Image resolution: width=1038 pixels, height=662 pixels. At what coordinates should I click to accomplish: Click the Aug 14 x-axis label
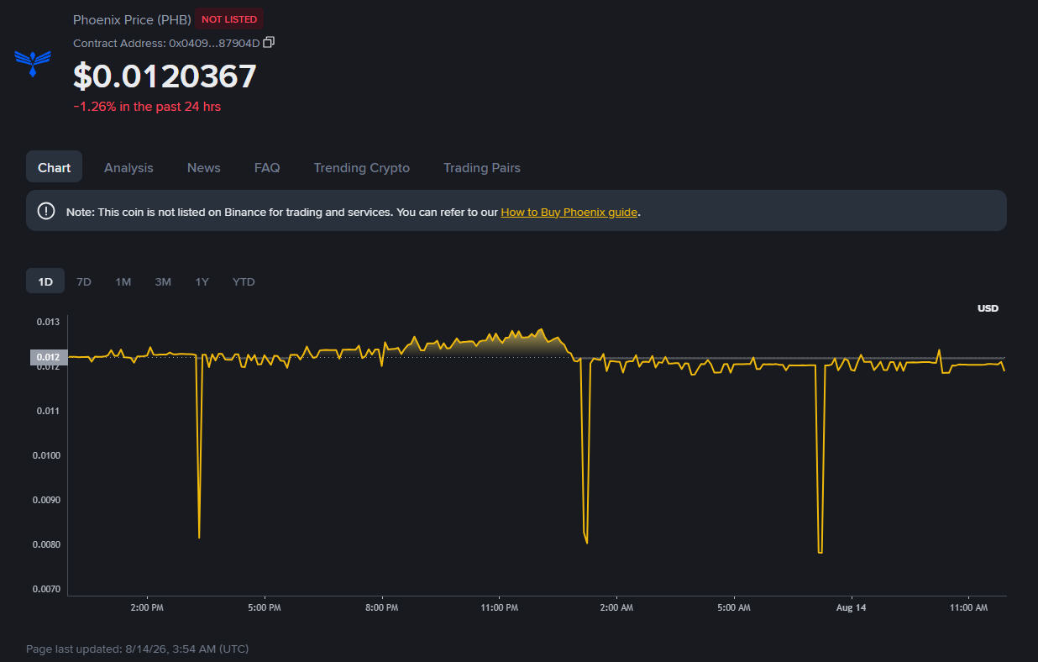[851, 607]
